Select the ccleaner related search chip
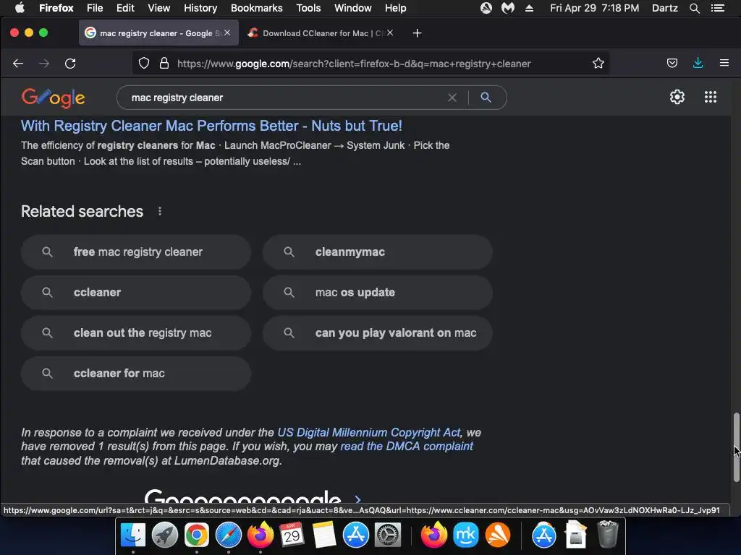 [135, 293]
